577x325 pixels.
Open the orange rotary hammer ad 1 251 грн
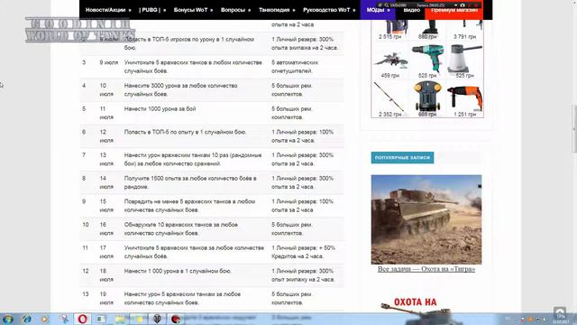click(465, 98)
